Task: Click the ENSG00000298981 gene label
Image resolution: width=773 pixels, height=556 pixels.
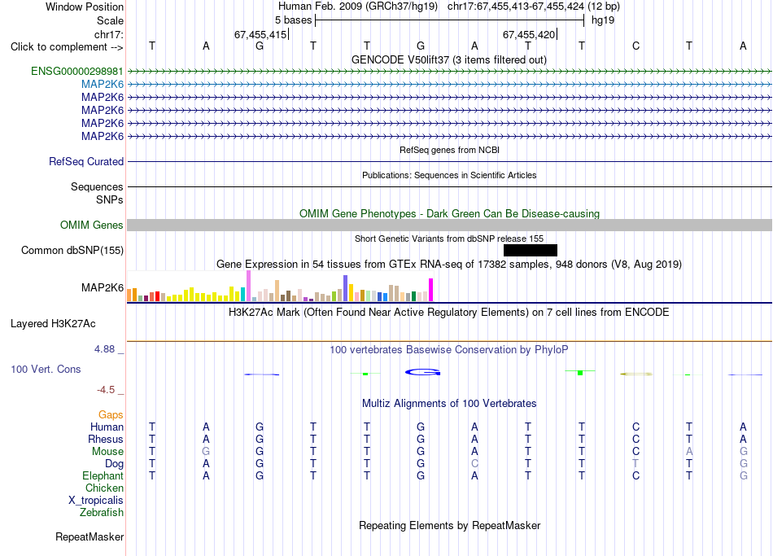Action: pos(77,71)
